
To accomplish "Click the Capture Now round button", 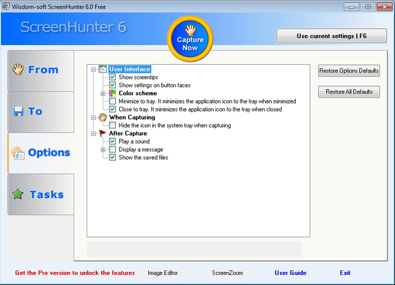I will (x=190, y=39).
